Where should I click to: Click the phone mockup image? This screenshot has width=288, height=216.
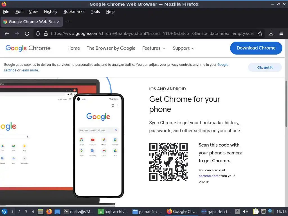[98, 146]
